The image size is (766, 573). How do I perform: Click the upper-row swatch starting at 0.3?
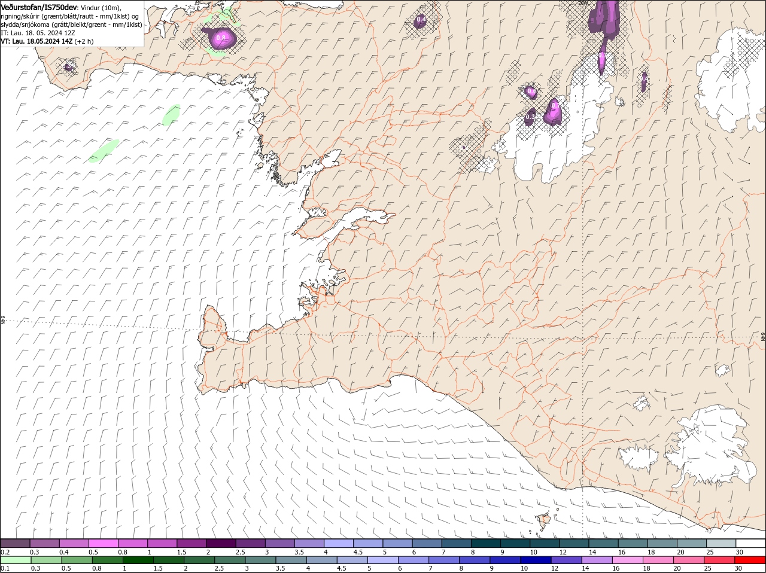[44, 543]
